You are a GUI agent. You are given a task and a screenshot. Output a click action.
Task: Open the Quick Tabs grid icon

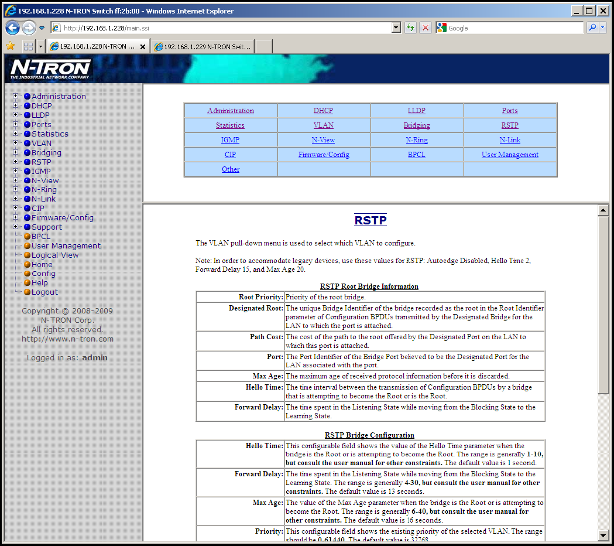[x=28, y=46]
